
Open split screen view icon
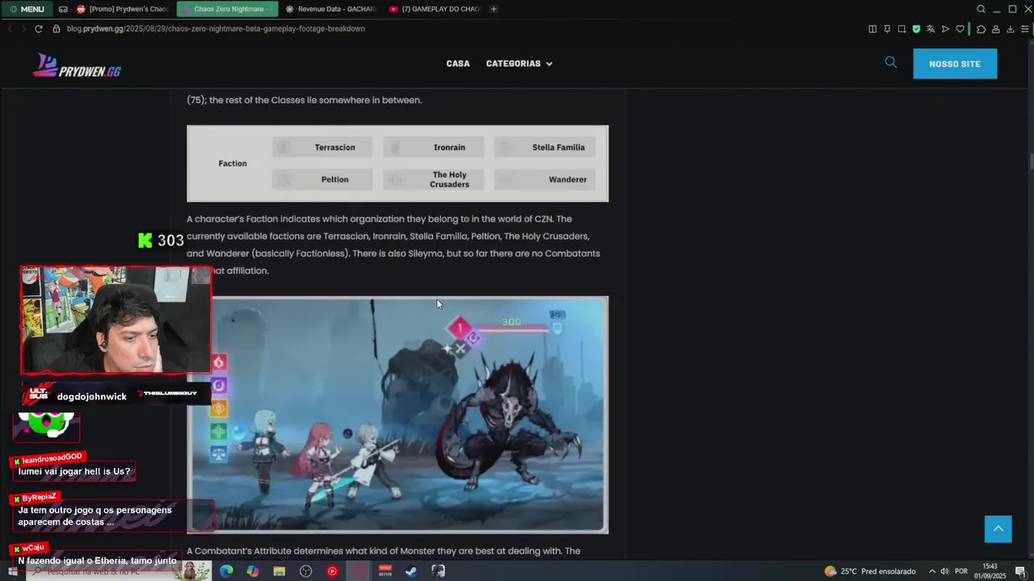(872, 29)
